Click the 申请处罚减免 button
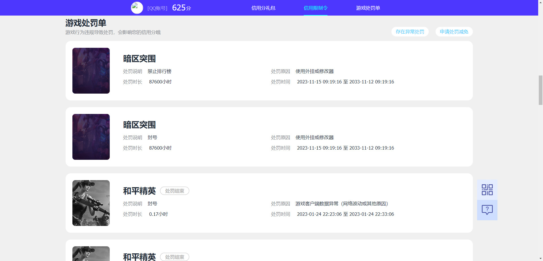The height and width of the screenshot is (261, 543). point(454,32)
